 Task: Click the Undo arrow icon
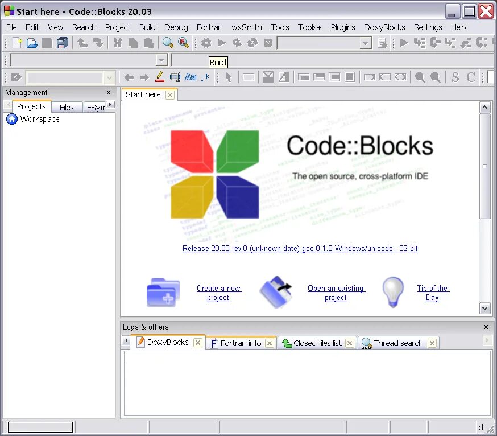click(x=82, y=43)
